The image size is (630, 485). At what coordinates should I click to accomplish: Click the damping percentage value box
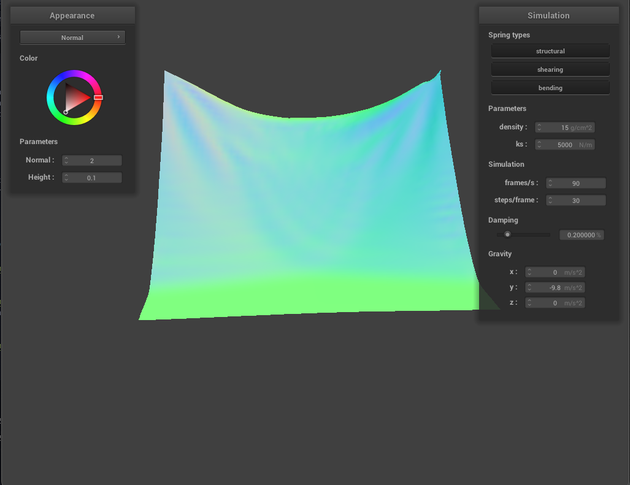[582, 235]
